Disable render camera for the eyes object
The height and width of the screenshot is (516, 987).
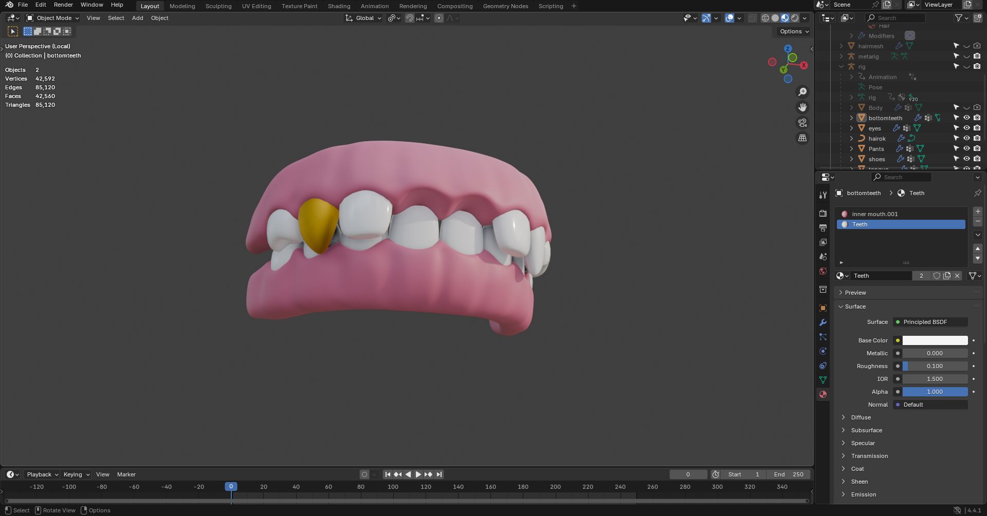977,128
